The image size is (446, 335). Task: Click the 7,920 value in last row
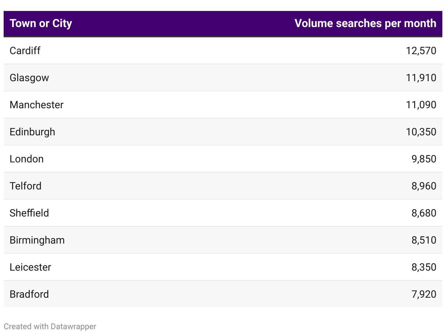pyautogui.click(x=424, y=294)
